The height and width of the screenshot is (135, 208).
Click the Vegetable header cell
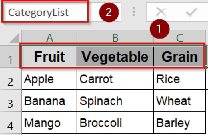(x=115, y=57)
